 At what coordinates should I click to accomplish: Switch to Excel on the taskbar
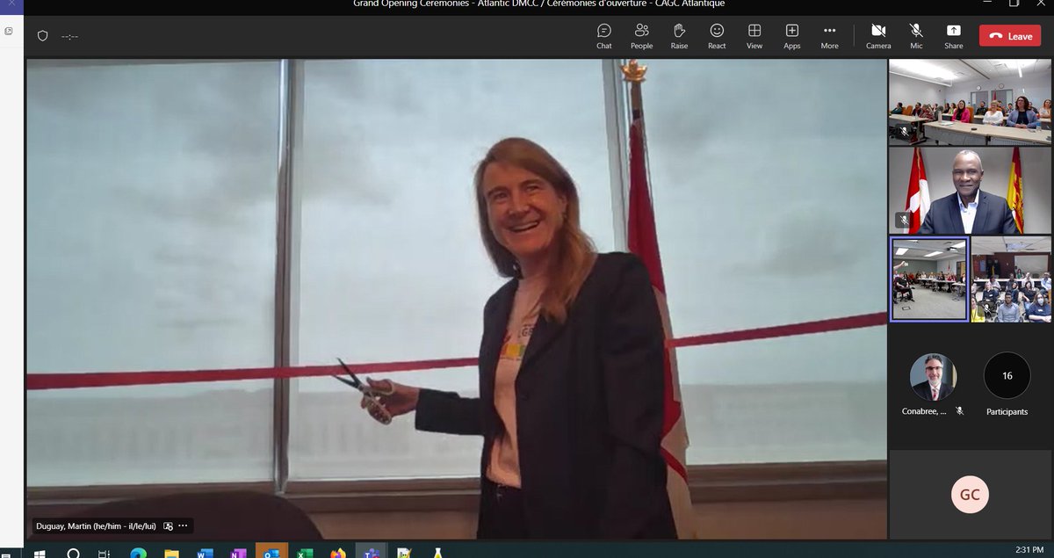click(x=304, y=554)
